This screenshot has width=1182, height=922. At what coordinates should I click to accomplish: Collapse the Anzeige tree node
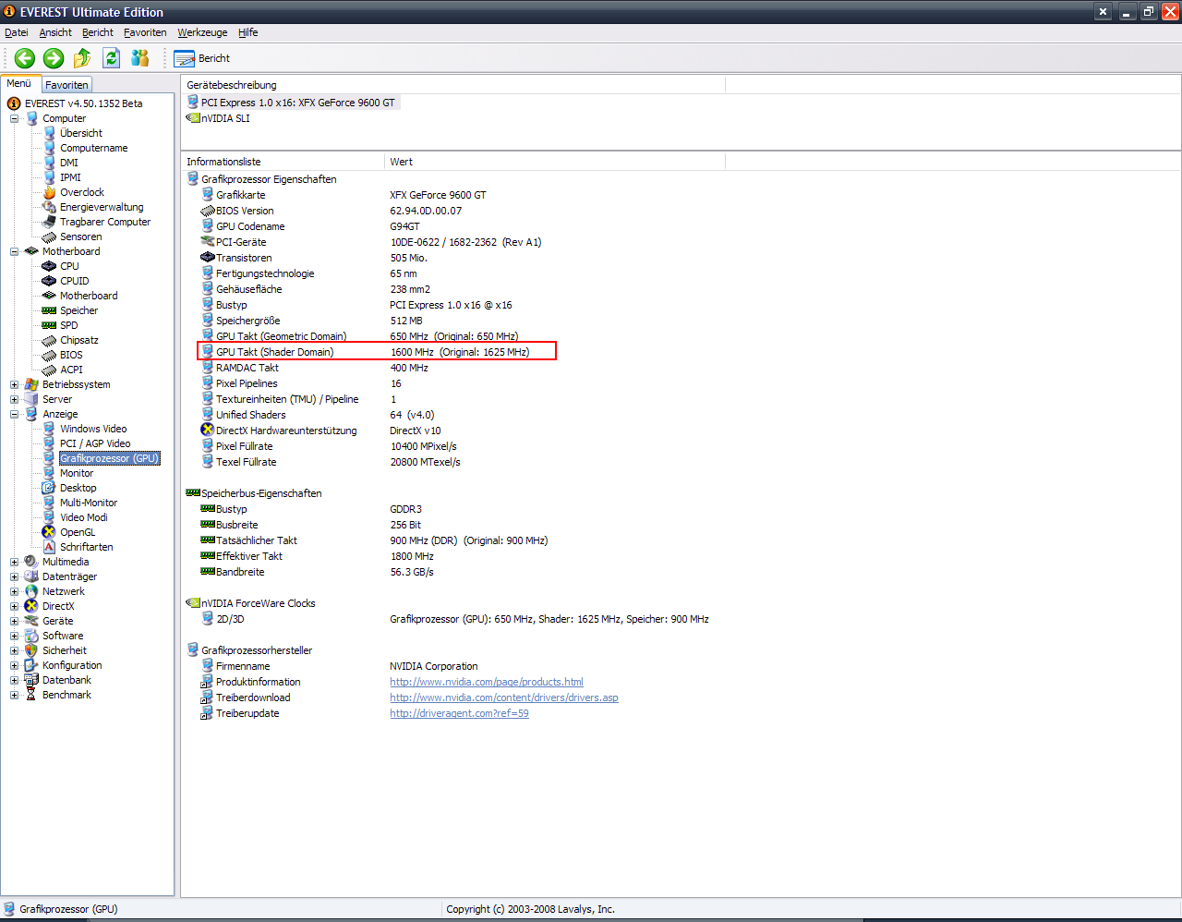[14, 414]
